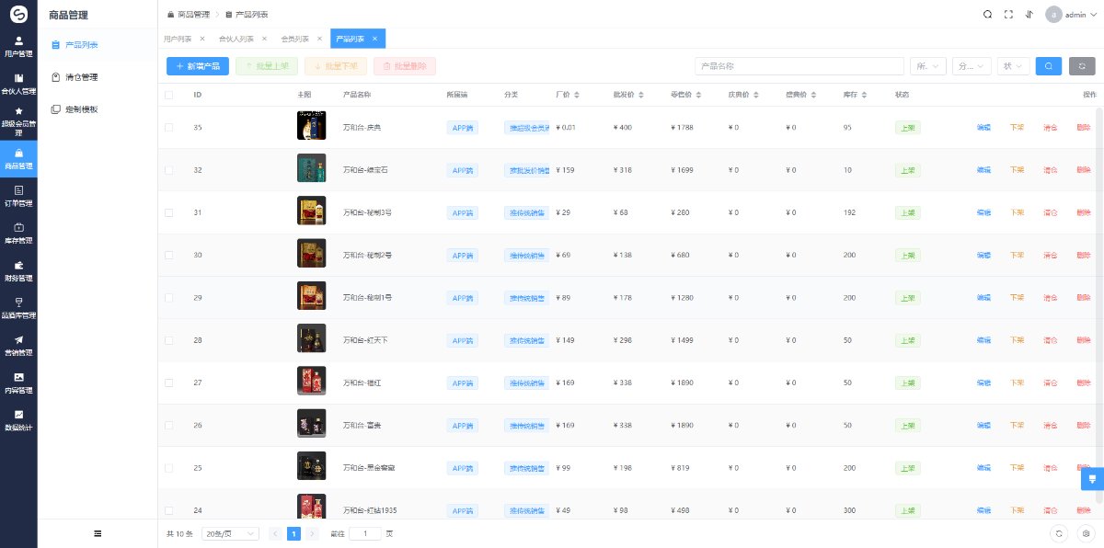
Task: Tick the checkbox for product ID 28
Action: pyautogui.click(x=168, y=340)
